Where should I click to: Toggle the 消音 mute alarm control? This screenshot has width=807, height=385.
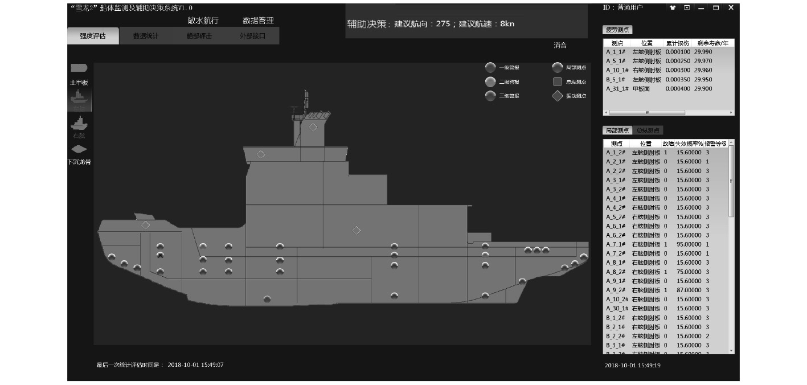click(x=560, y=45)
